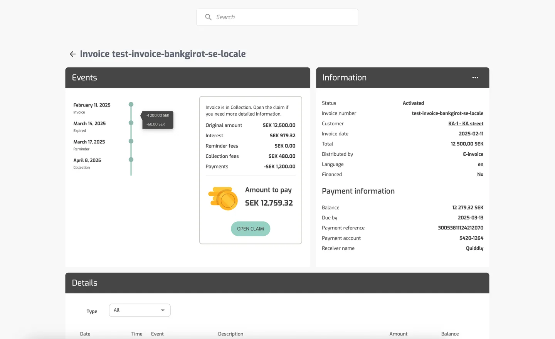The width and height of the screenshot is (555, 339).
Task: Click the gold coin icon
Action: point(223,198)
